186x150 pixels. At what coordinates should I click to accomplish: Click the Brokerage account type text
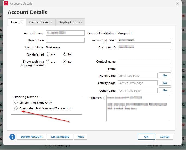click(53, 47)
